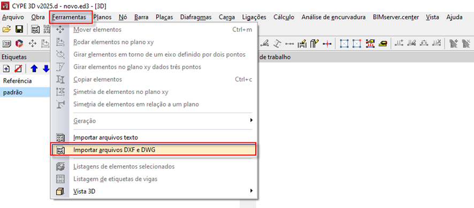Screen dimensions: 474x208
Task: Choose Girar elementos no plano xy dados três pontos
Action: [154, 67]
